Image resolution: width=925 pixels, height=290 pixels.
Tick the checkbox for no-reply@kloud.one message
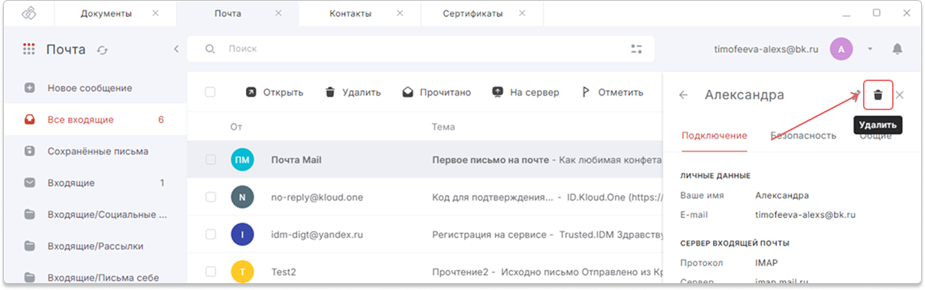click(x=211, y=197)
